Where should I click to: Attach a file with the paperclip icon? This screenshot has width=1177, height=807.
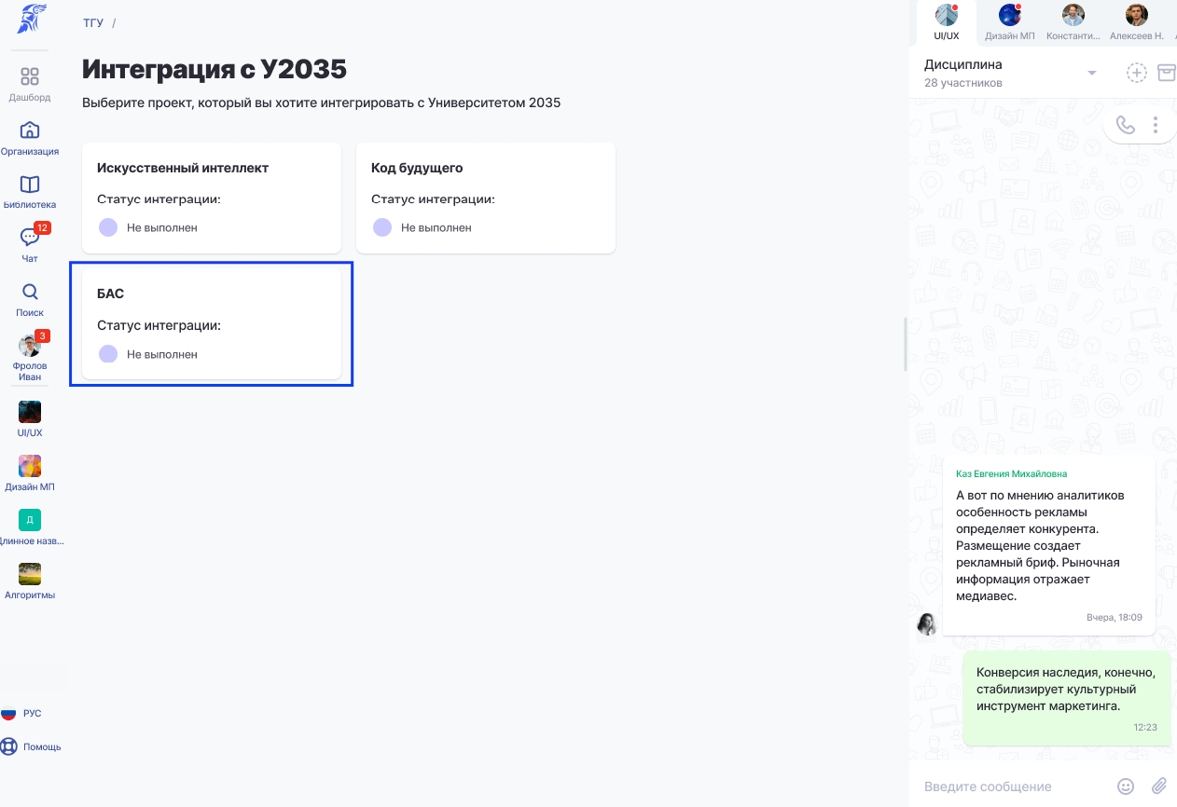[1159, 786]
